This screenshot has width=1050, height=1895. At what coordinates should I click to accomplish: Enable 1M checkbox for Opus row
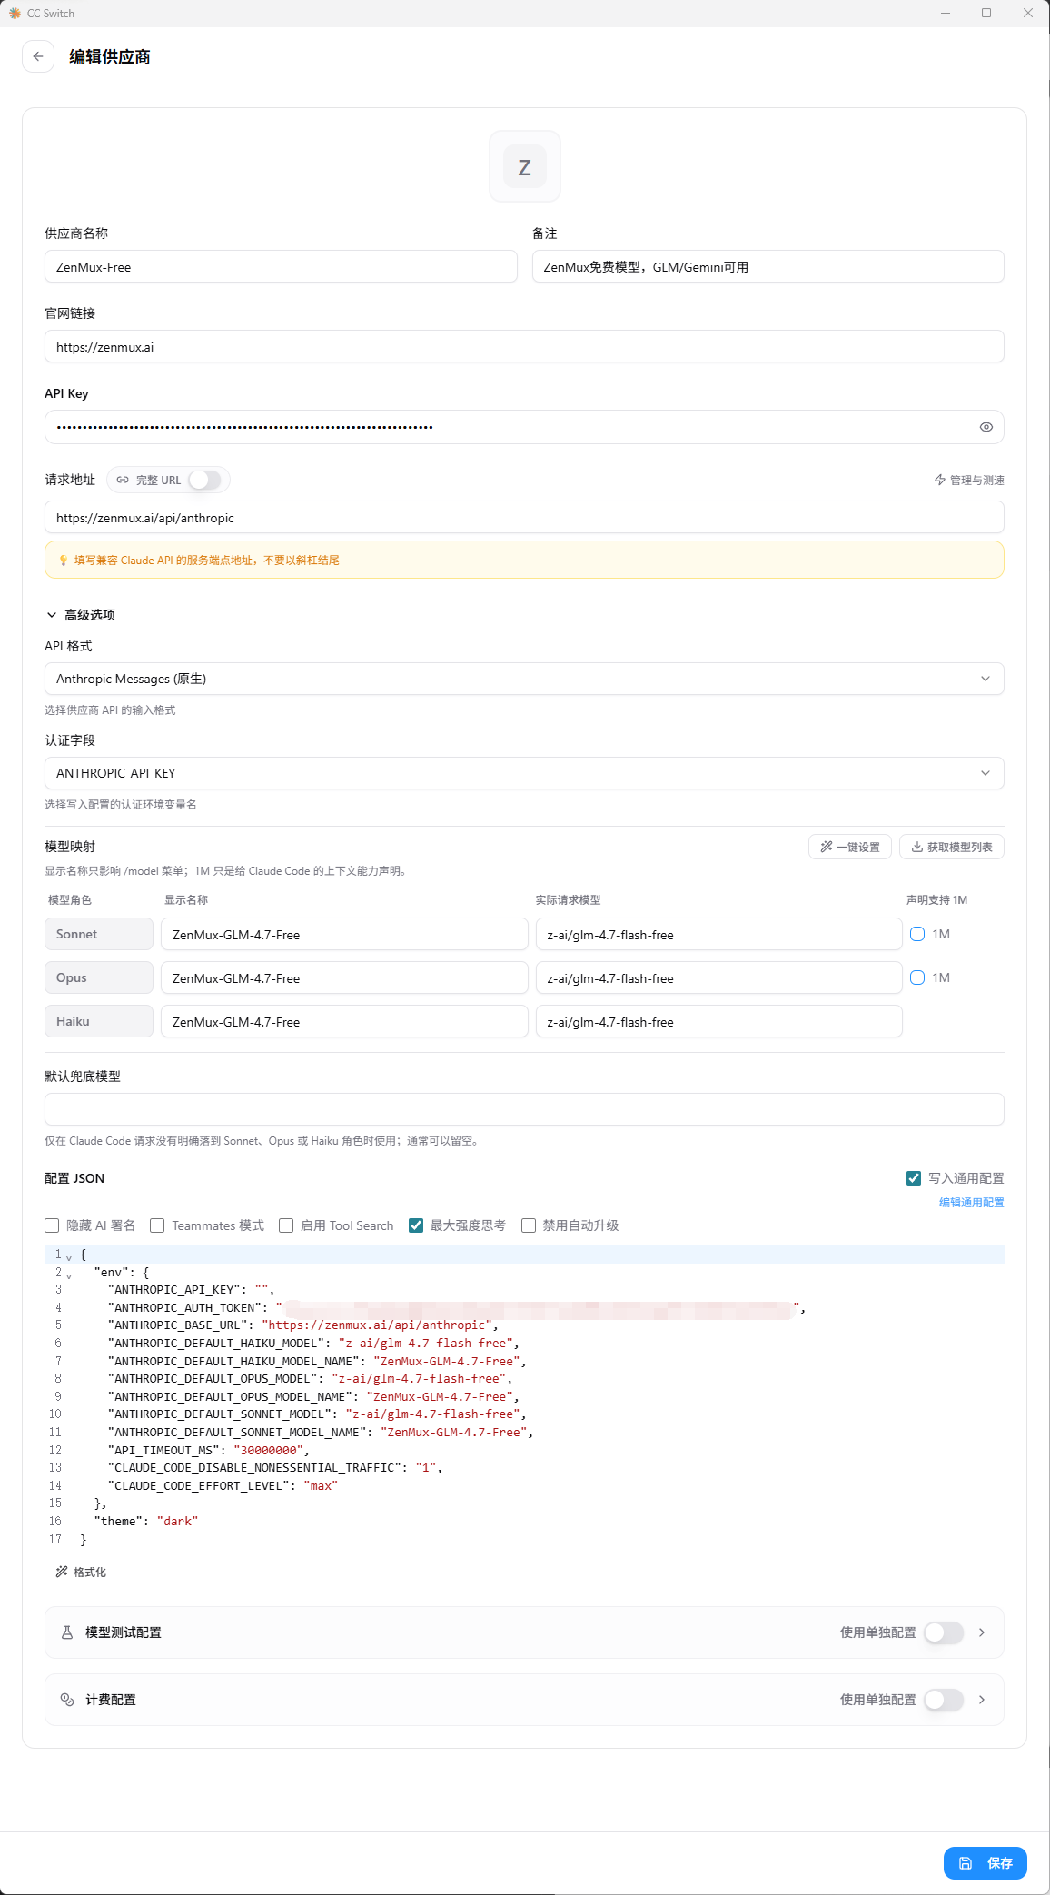(x=917, y=977)
